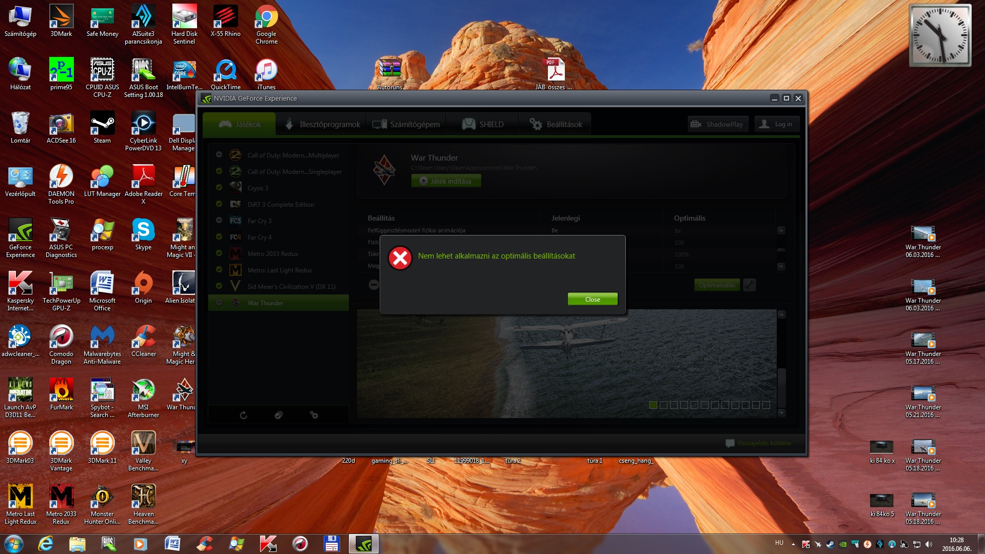
Task: Open Malwarebytes Anti-Malware desktop icon
Action: pos(102,344)
